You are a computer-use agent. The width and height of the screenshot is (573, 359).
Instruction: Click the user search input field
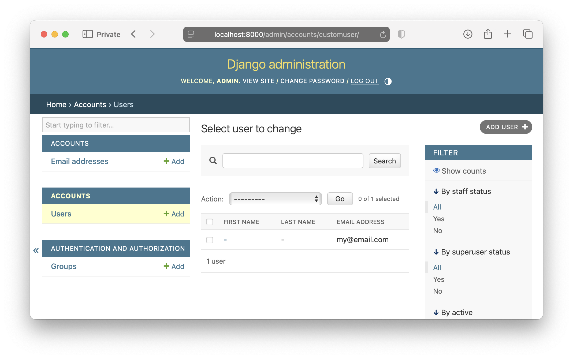click(293, 161)
